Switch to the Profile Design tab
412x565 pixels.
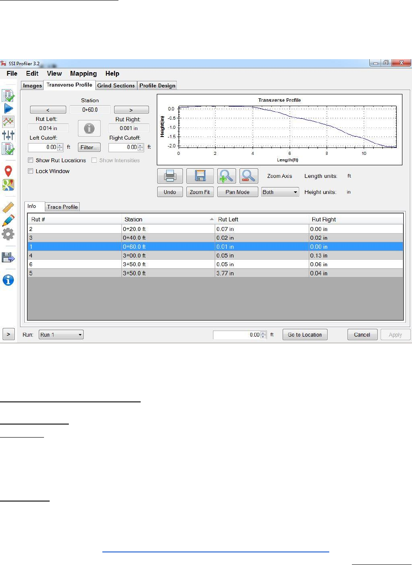point(157,86)
